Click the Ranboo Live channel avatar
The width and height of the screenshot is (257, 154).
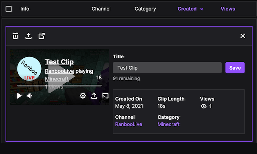click(x=29, y=69)
